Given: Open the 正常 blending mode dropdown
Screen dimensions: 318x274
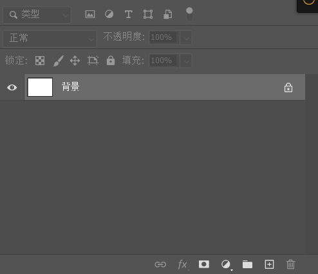Looking at the screenshot, I should tap(50, 39).
